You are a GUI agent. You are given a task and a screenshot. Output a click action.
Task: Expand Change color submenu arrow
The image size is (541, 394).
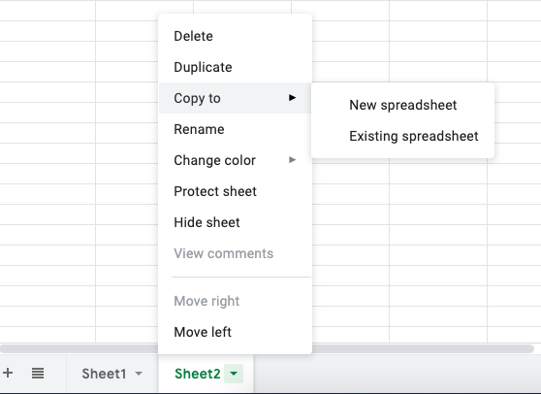pyautogui.click(x=292, y=160)
